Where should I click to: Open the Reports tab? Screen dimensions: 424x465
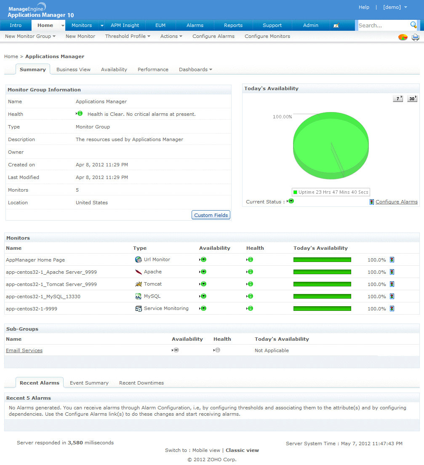[x=233, y=26]
